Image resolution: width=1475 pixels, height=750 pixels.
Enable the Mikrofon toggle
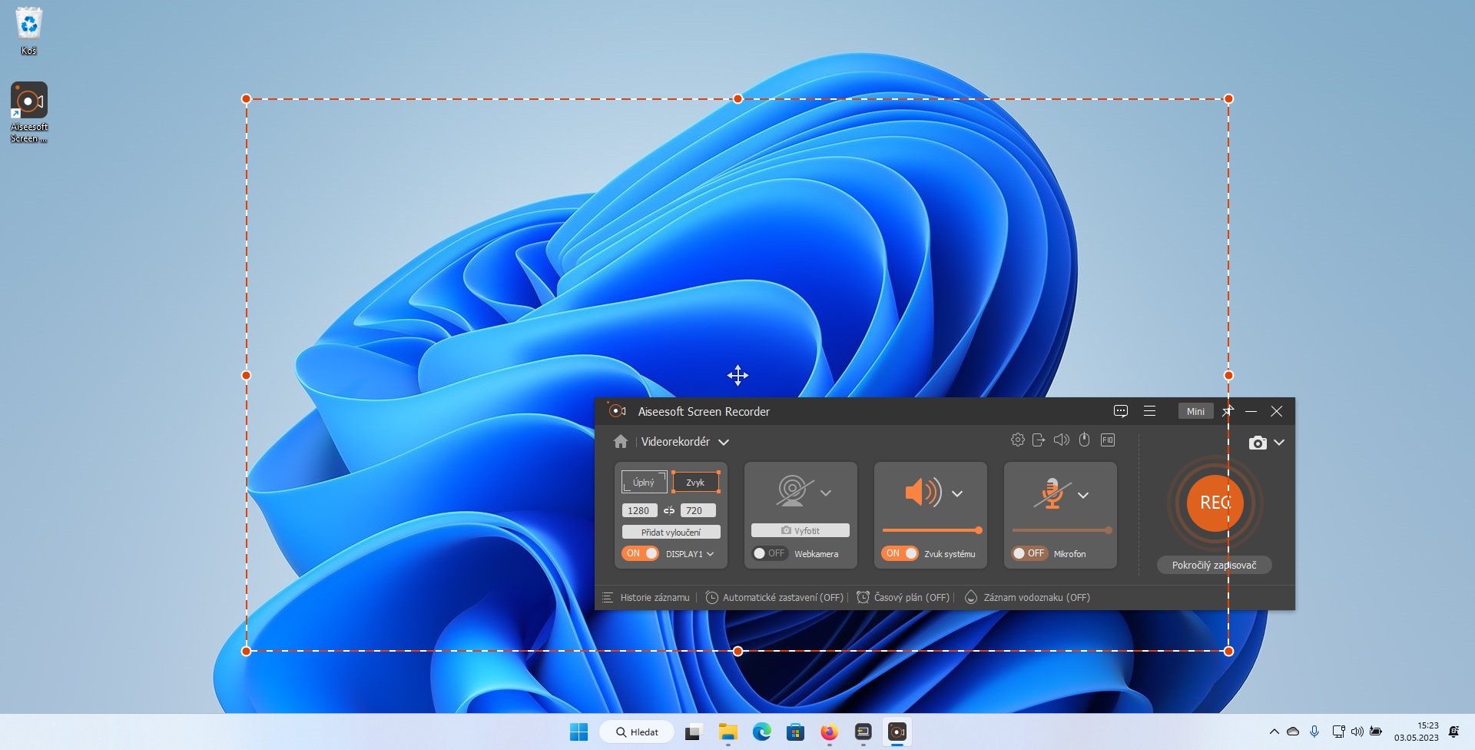pos(1029,553)
